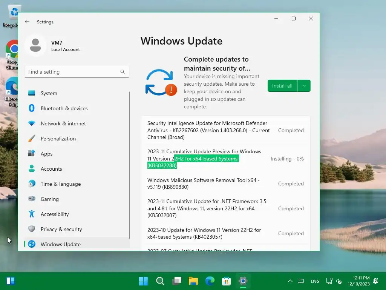Click the Time & language clock icon
386x290 pixels.
(32, 184)
